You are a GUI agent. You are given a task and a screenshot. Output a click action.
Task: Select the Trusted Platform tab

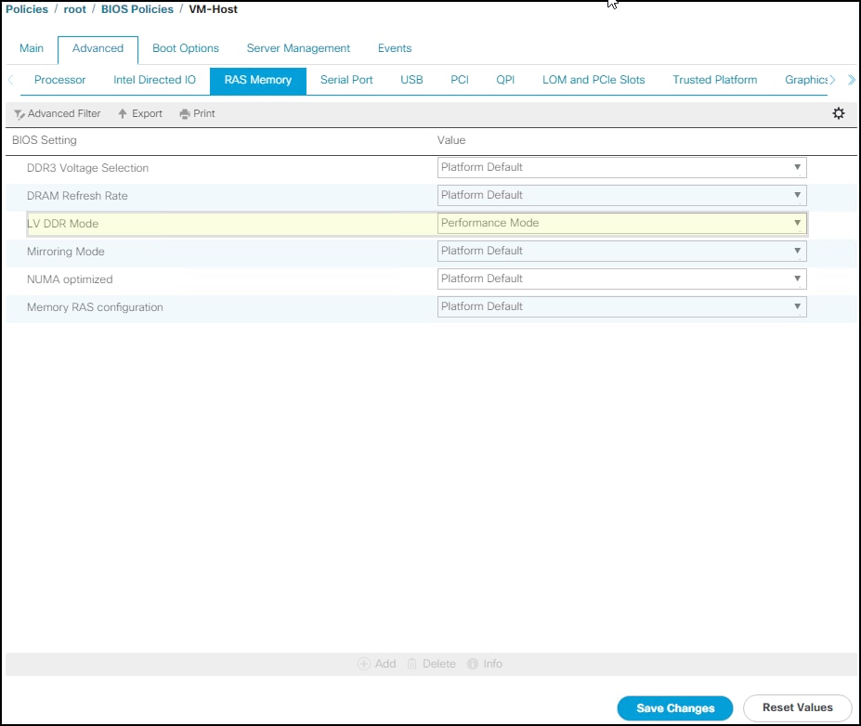point(714,80)
